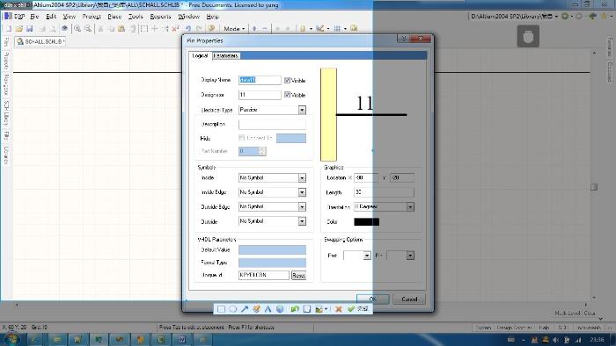Open the Orientation dropdown showing 0 Degrees

(410, 206)
